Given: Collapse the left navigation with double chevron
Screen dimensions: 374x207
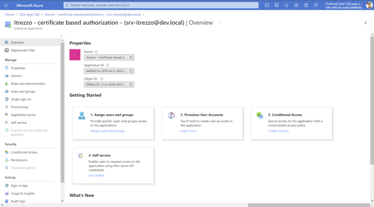Looking at the screenshot, I should [61, 36].
